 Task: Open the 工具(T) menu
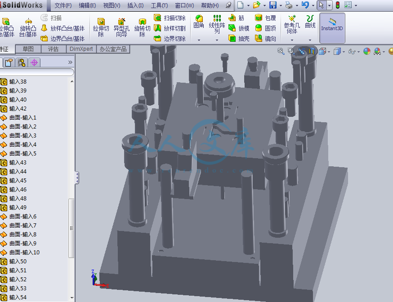(x=160, y=5)
